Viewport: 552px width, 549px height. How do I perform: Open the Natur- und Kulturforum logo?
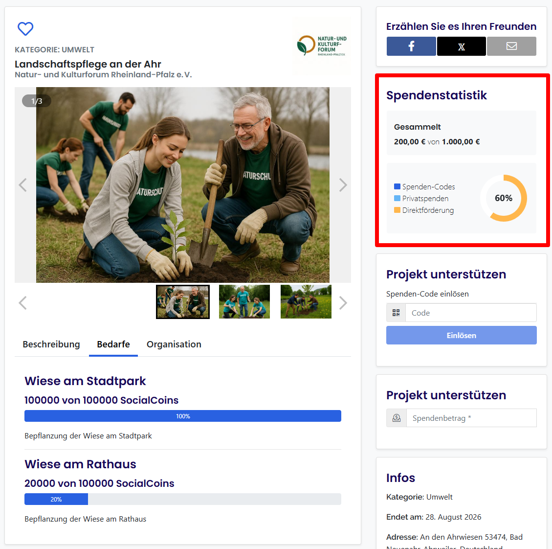coord(321,46)
